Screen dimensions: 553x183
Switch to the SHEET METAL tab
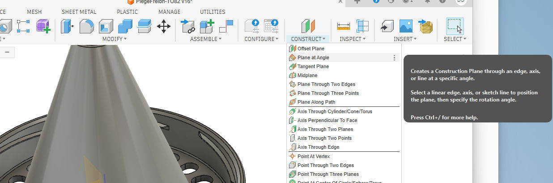79,12
